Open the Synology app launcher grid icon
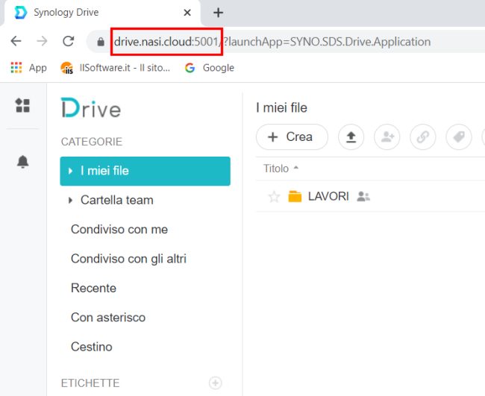485x396 pixels. 23,106
